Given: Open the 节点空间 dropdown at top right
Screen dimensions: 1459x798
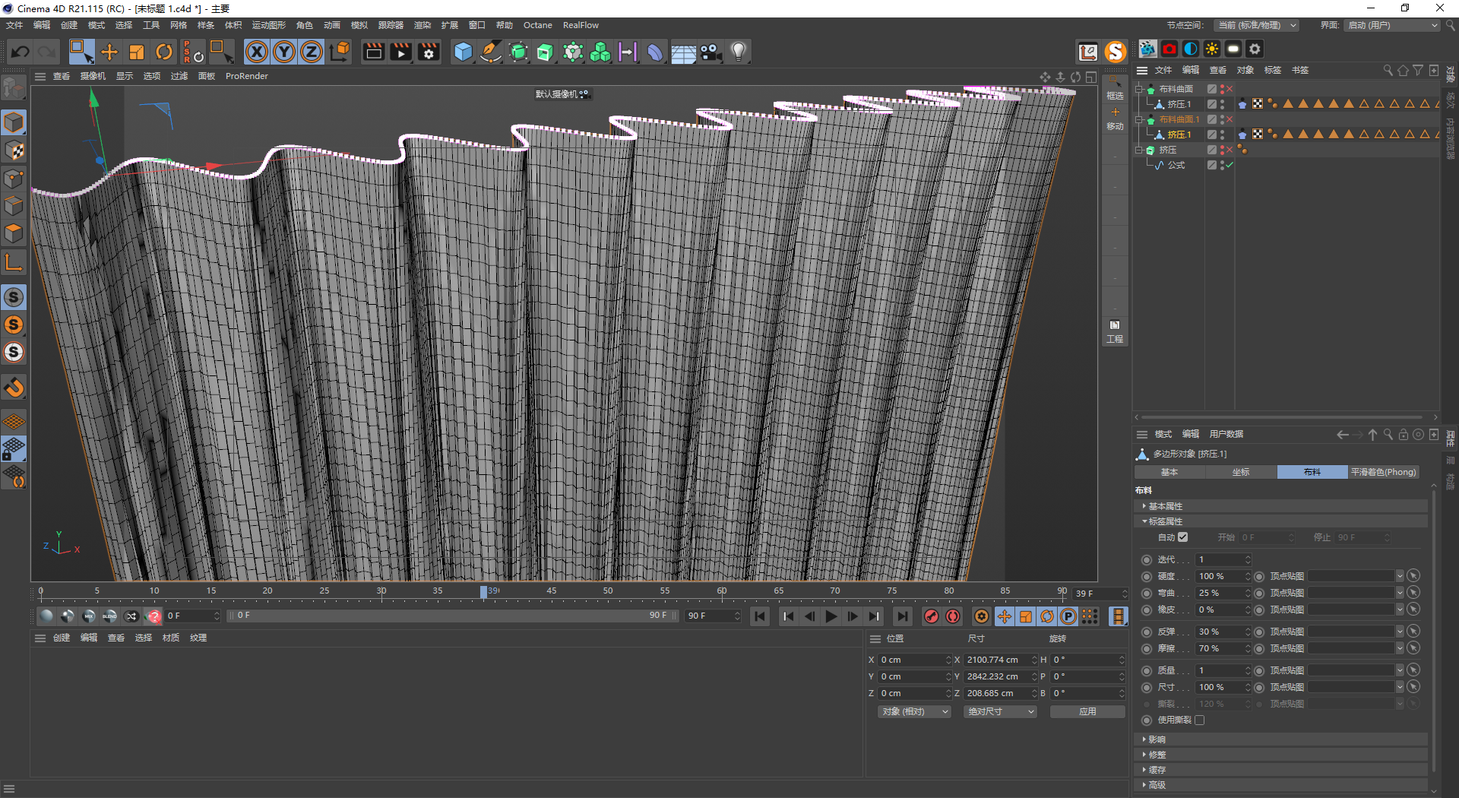Looking at the screenshot, I should click(1256, 25).
